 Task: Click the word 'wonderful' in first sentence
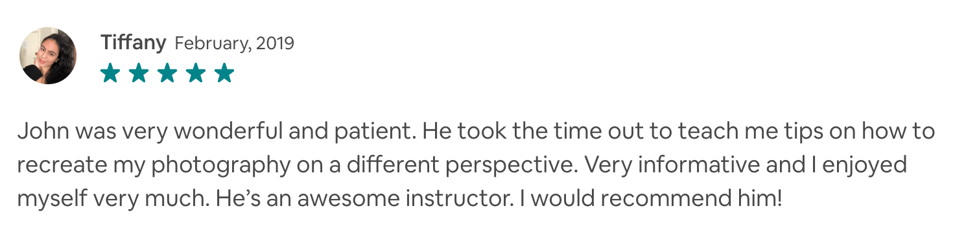[219, 133]
